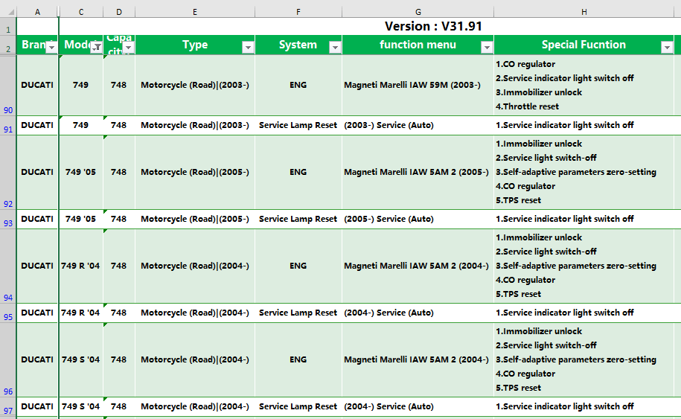Open the Special Fucntion column filter dropdown
Image resolution: width=681 pixels, height=419 pixels.
pos(667,48)
